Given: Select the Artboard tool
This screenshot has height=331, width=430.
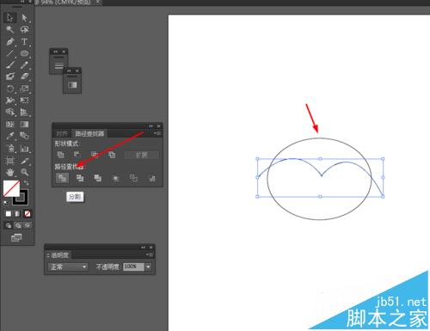Looking at the screenshot, I should point(9,161).
